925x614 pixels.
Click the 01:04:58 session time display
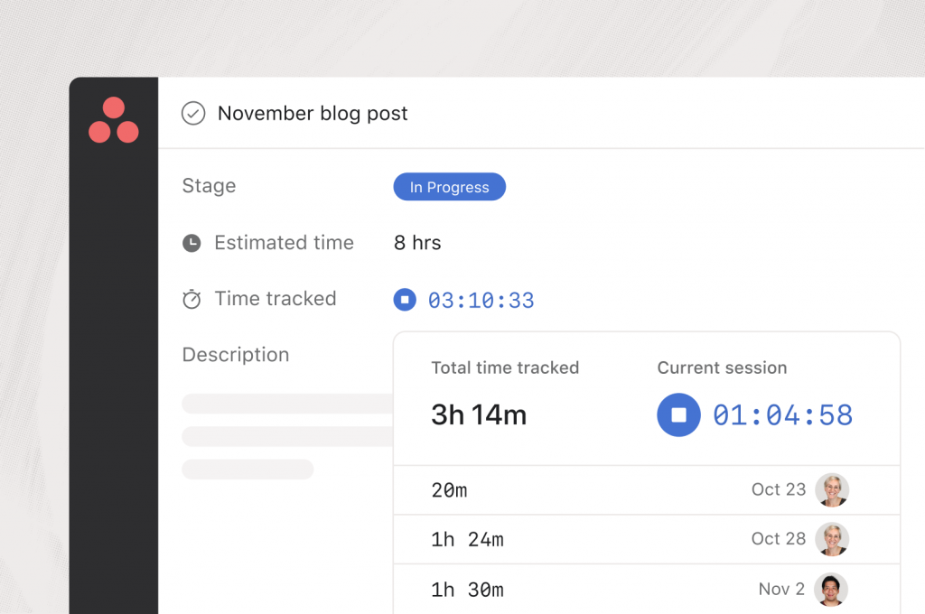coord(782,414)
